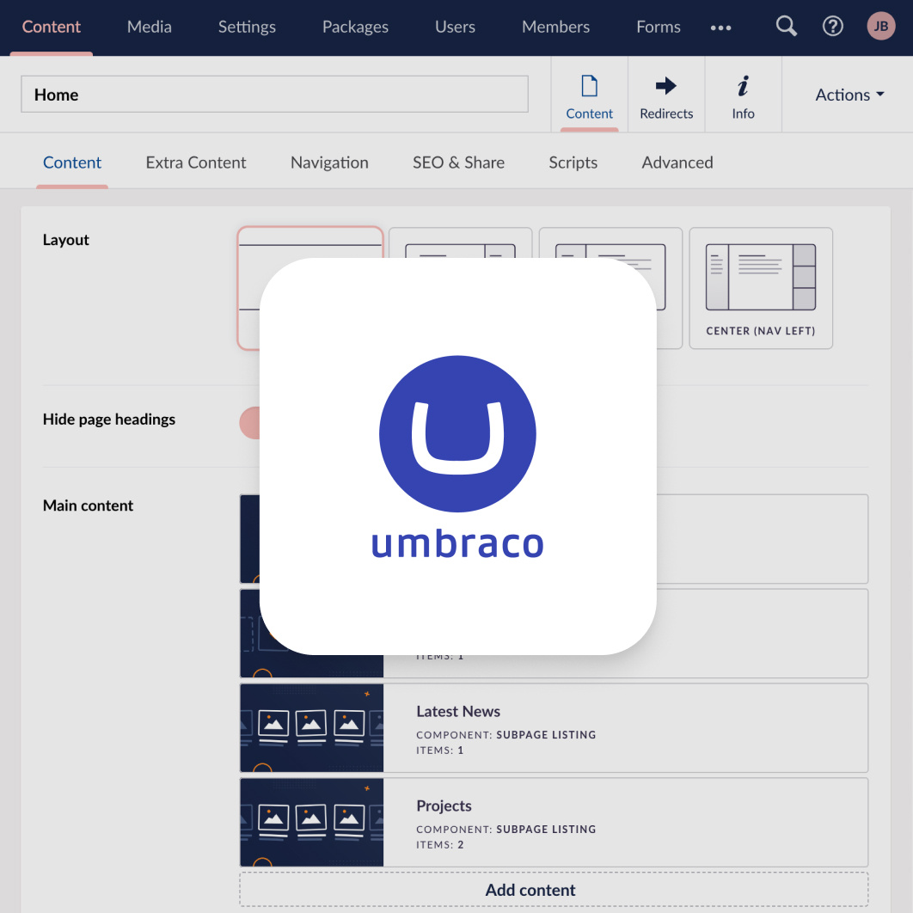This screenshot has height=913, width=913.
Task: Click the Add content button
Action: click(x=530, y=890)
